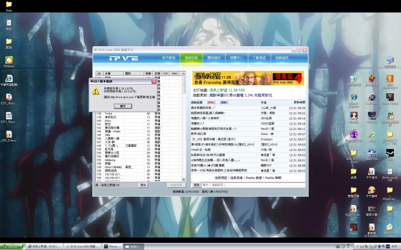Click the 退出 button below room list
401x250 pixels.
[x=143, y=184]
